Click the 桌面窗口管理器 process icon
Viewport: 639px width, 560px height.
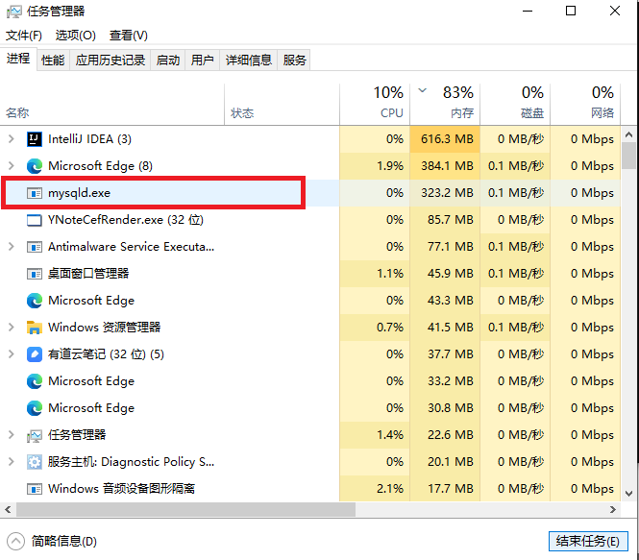(35, 274)
